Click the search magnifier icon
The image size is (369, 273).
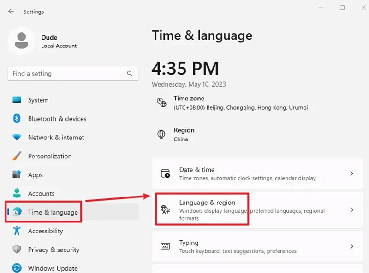point(130,73)
